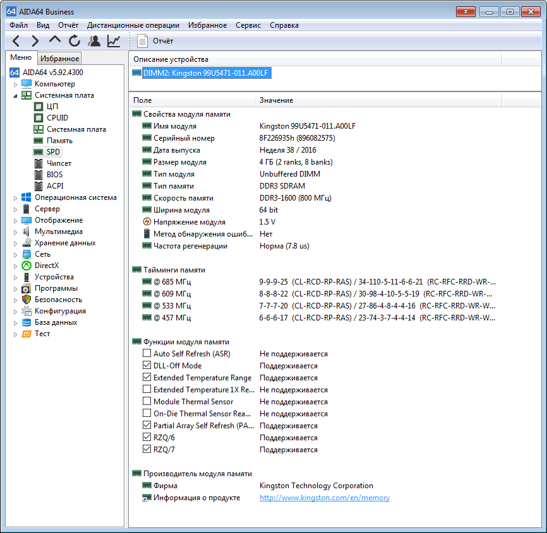Toggle DLL-Off Mode checkbox
This screenshot has width=547, height=533.
(147, 365)
